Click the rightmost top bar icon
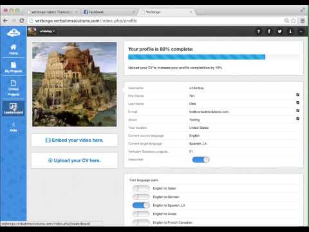Viewport: 309px width, 232px height. [301, 32]
